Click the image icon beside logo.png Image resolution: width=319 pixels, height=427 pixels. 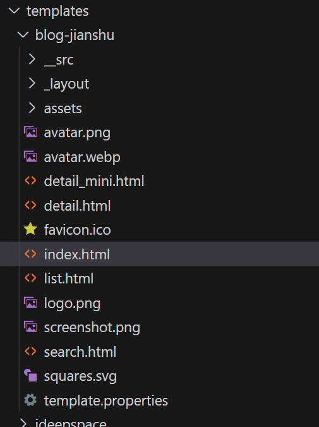[x=30, y=303]
